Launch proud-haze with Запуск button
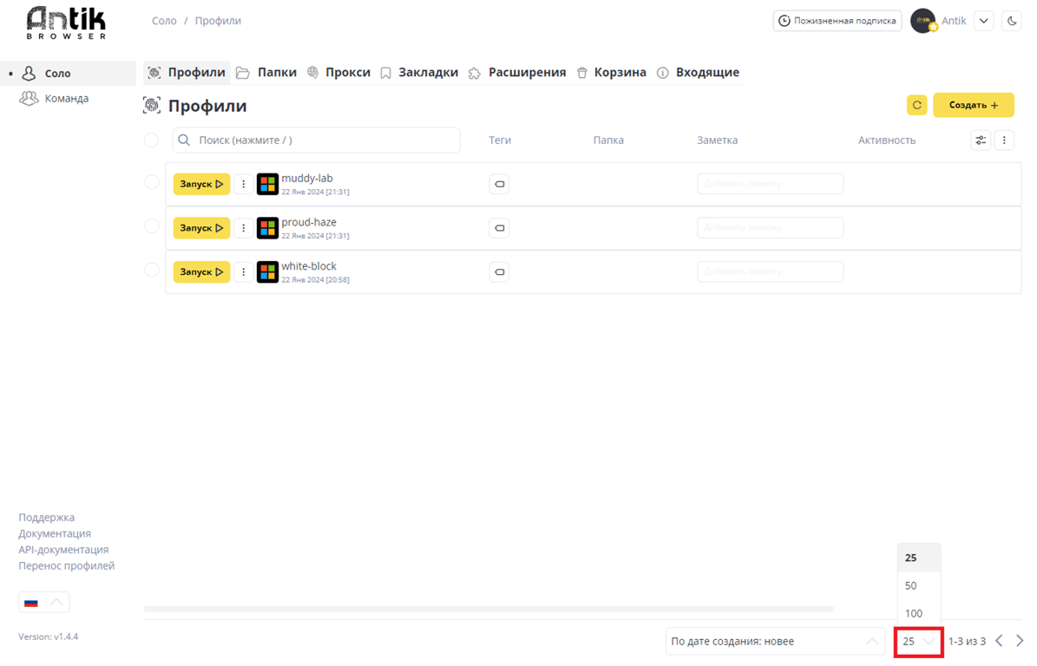This screenshot has height=666, width=1037. [201, 228]
